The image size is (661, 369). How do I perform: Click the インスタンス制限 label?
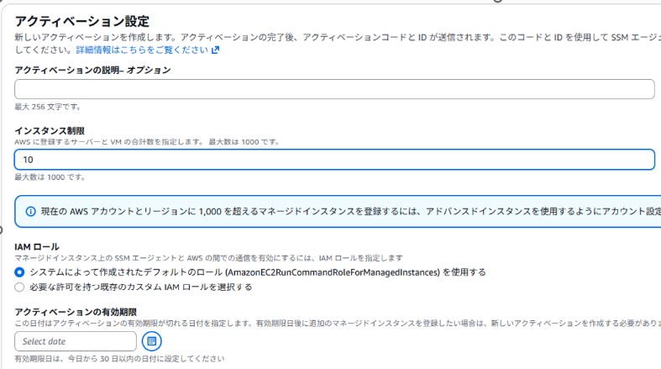pos(50,131)
